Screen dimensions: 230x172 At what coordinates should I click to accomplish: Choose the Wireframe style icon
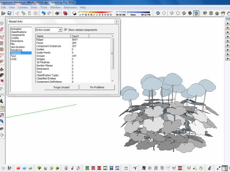click(172, 13)
